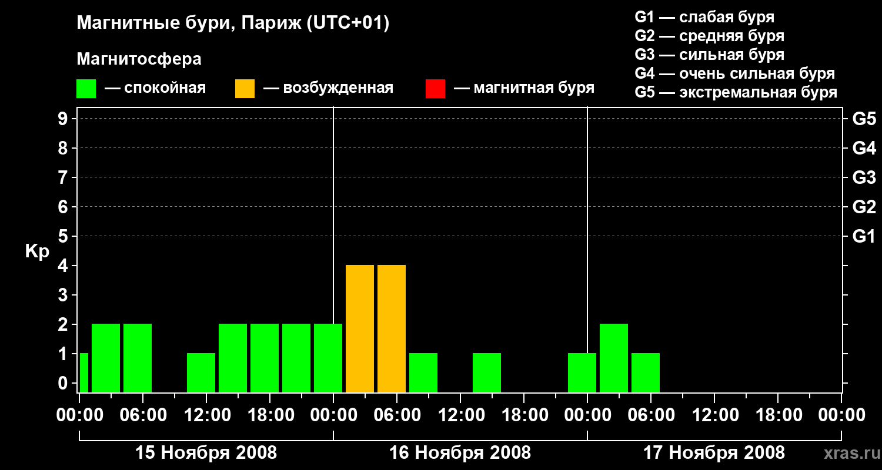Viewport: 882px width, 470px height.
Task: Click the green Kp 1 bar at 12:00 on 15 Ноября
Action: pyautogui.click(x=201, y=372)
